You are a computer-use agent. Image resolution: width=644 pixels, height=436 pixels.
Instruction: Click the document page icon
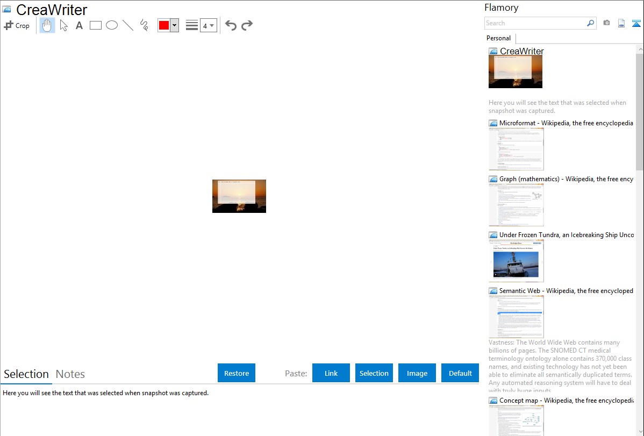[x=621, y=24]
